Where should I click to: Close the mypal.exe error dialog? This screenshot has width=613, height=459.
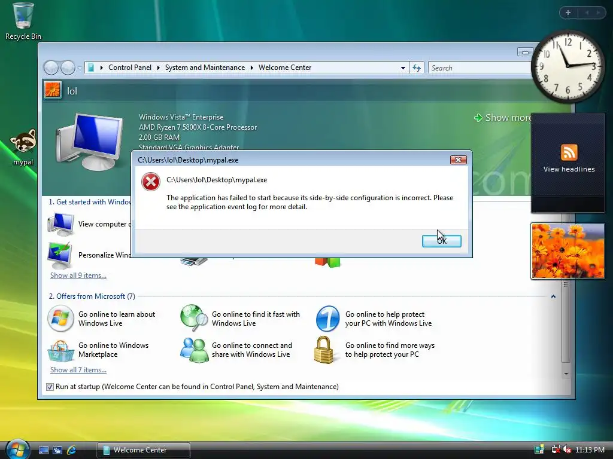tap(458, 160)
